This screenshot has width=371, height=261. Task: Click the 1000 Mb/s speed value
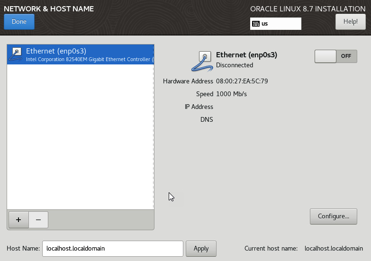pyautogui.click(x=231, y=94)
